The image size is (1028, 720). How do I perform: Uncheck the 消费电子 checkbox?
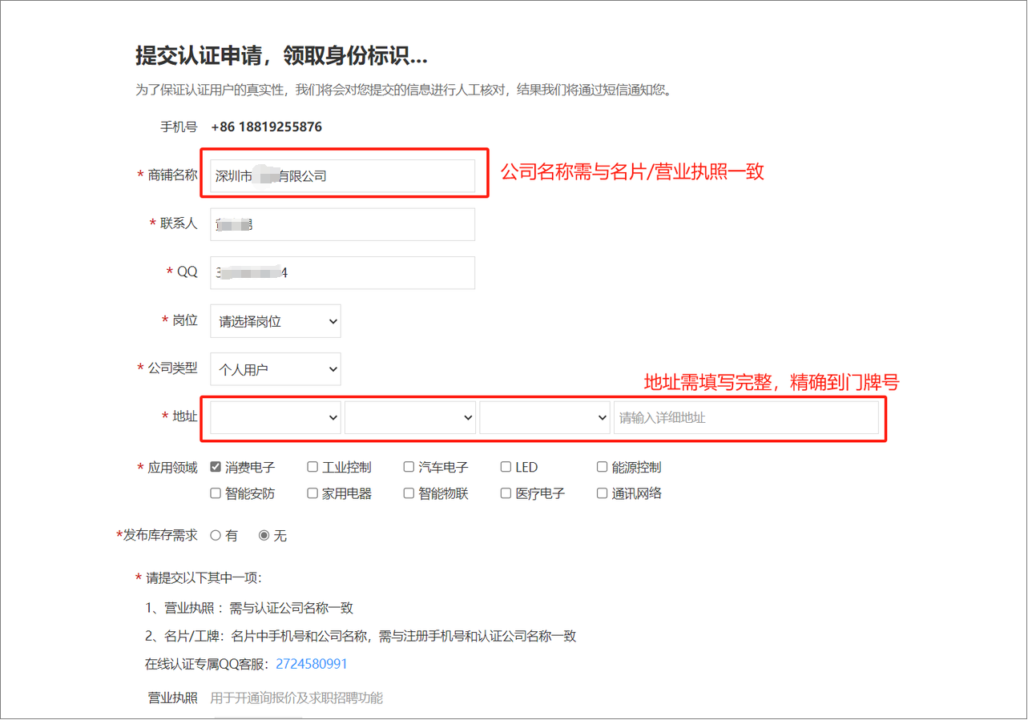(216, 467)
